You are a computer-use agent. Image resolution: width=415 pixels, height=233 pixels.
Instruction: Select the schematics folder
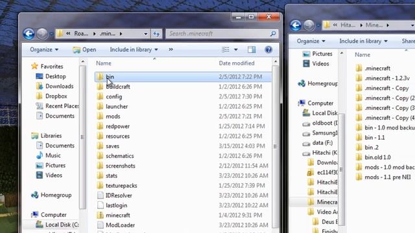tap(183, 156)
